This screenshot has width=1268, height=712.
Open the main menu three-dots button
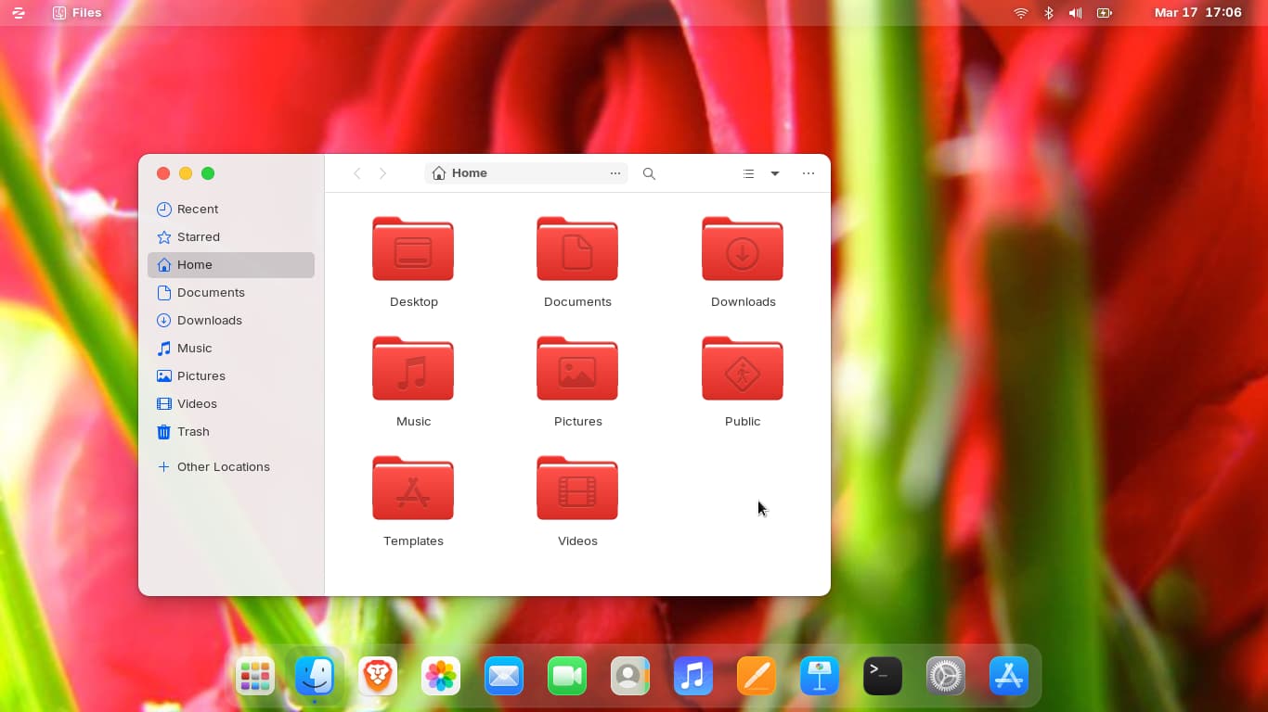coord(809,173)
